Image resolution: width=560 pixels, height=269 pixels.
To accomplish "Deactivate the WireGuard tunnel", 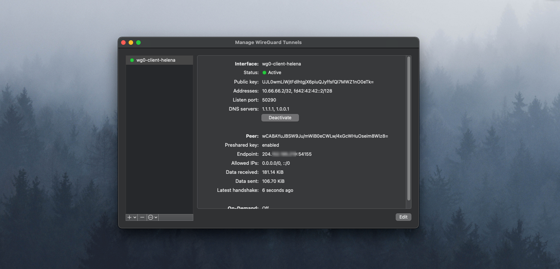I will tap(280, 118).
